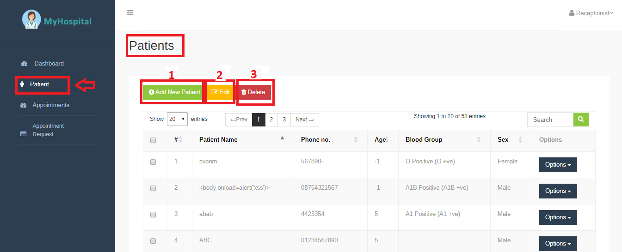Sort by the # column arrows
The height and width of the screenshot is (252, 622).
click(180, 139)
